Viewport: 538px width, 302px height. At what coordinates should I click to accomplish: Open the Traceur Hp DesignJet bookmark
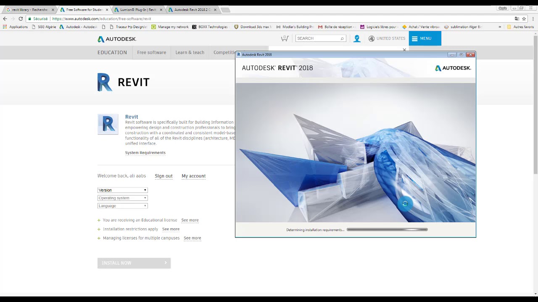pos(128,27)
